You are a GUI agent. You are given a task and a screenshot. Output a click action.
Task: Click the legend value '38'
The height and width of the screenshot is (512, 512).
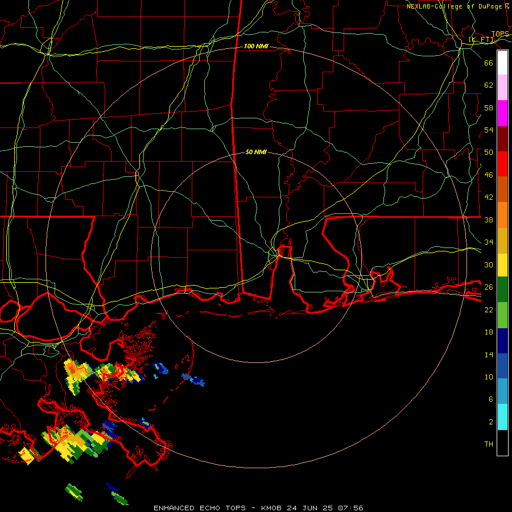(x=489, y=220)
